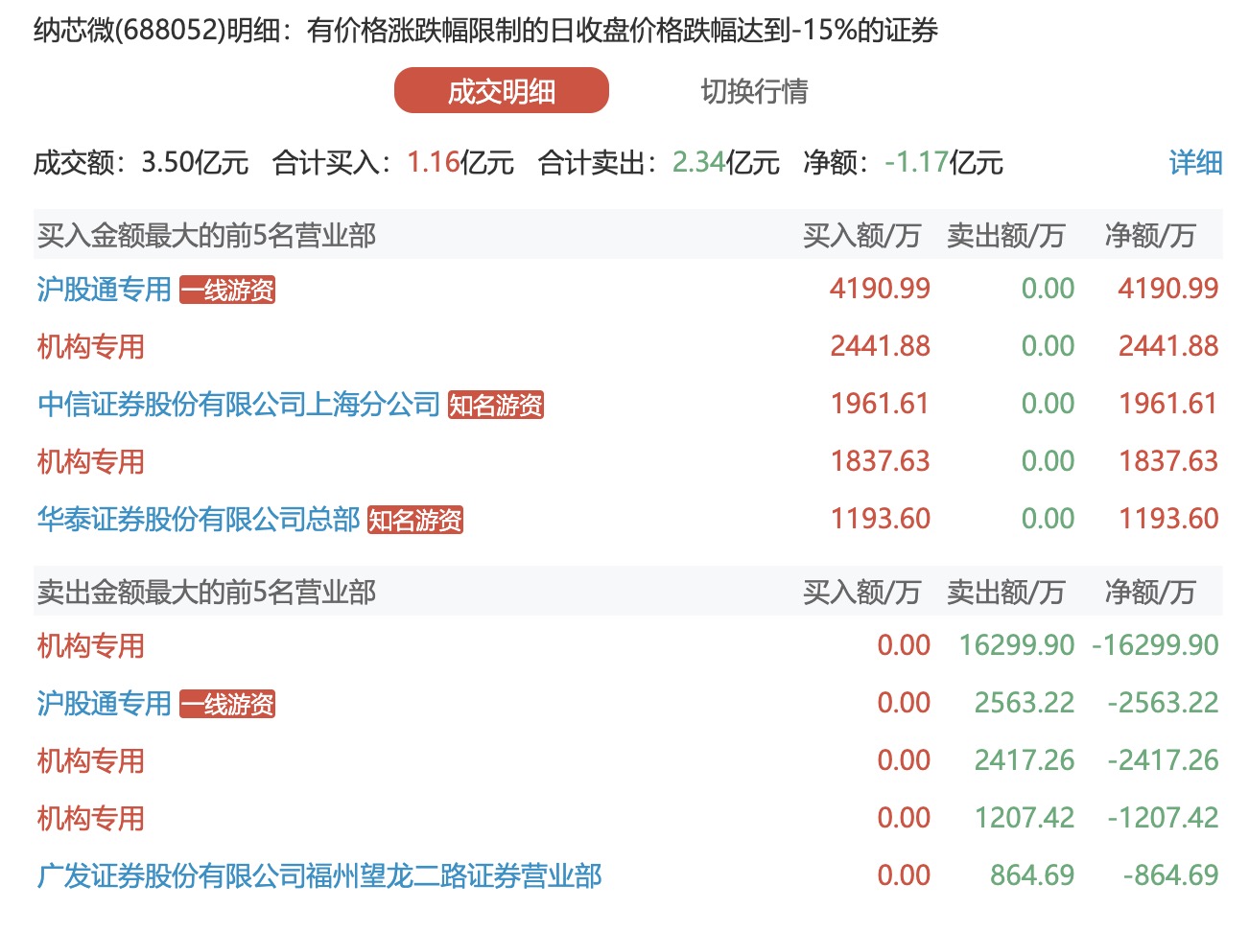Click 机构专用 with sell amount 16299.90
The width and height of the screenshot is (1249, 932).
click(x=90, y=645)
